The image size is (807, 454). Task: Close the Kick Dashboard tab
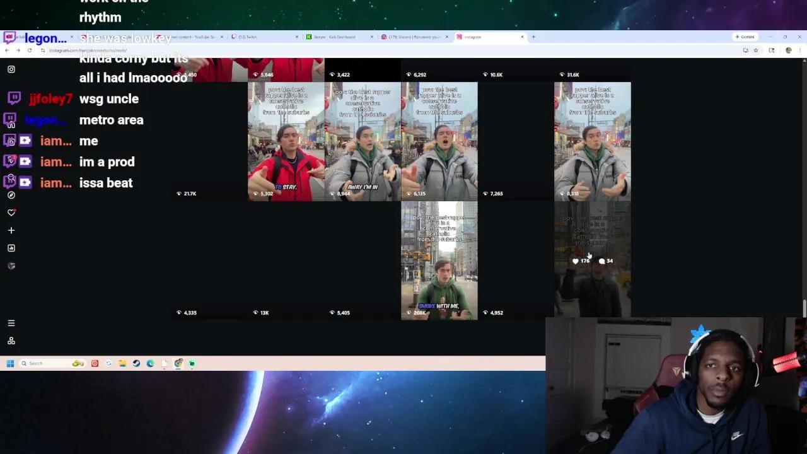tap(371, 37)
